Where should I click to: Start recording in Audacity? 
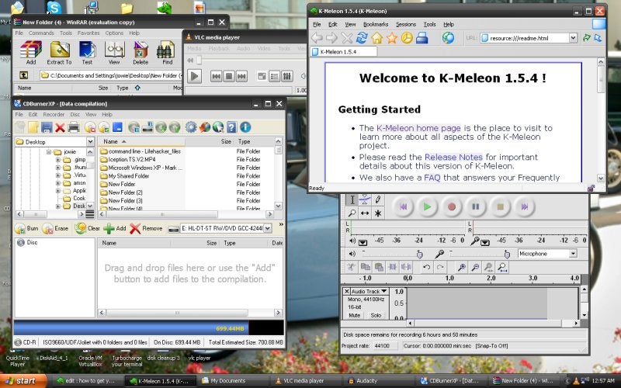click(452, 206)
